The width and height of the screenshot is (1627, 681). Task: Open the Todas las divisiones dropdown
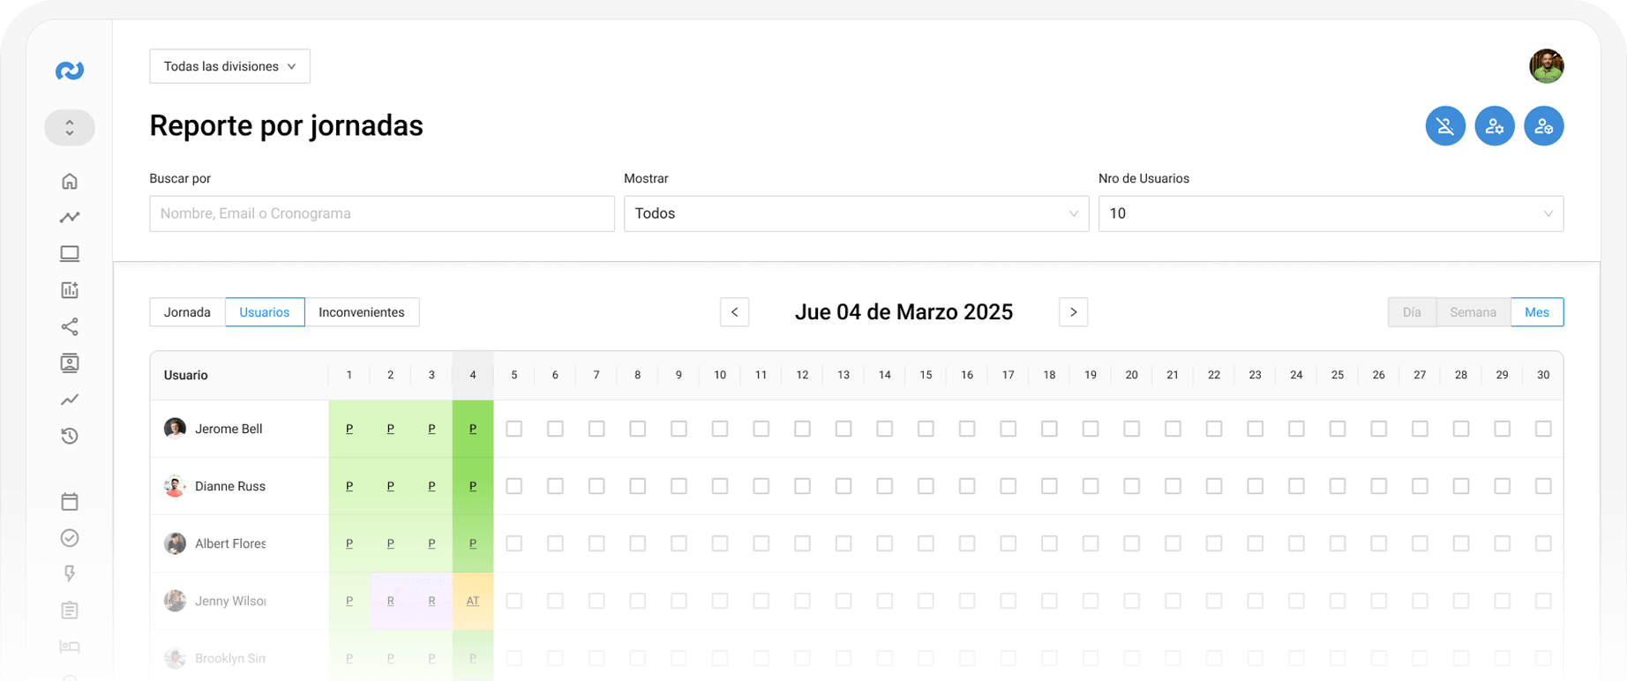coord(229,66)
